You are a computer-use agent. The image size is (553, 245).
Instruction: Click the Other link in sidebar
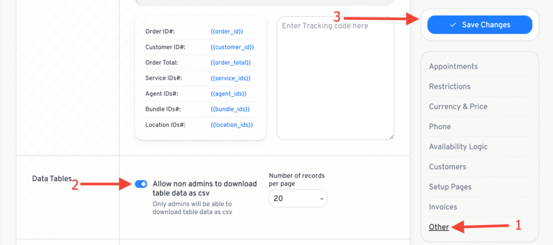(439, 227)
